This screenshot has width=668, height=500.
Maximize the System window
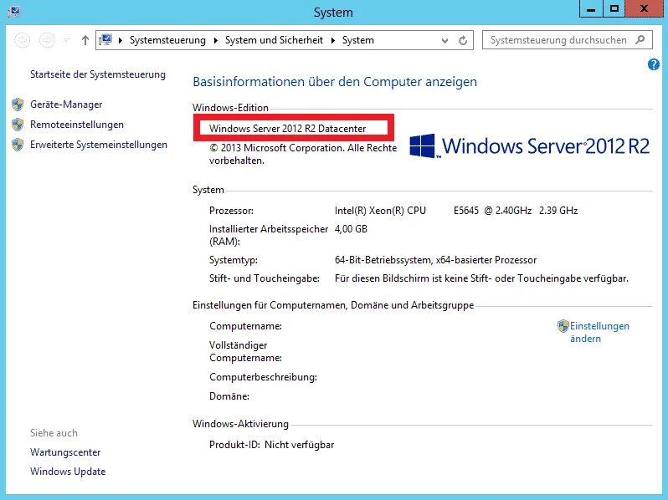[614, 9]
